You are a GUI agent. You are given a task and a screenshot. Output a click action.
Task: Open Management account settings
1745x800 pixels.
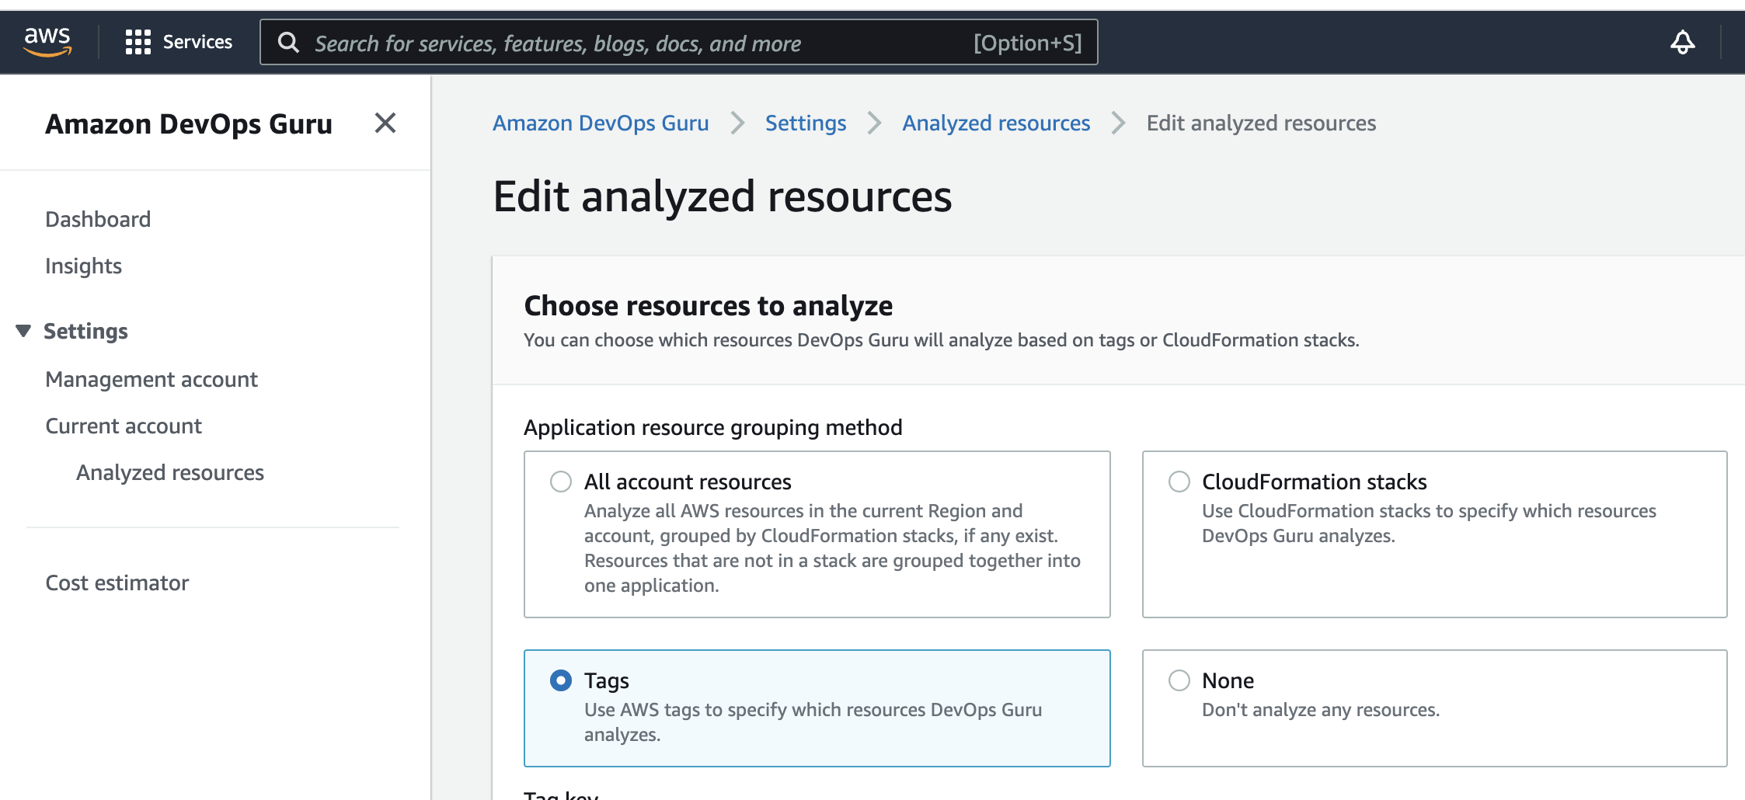pos(152,379)
